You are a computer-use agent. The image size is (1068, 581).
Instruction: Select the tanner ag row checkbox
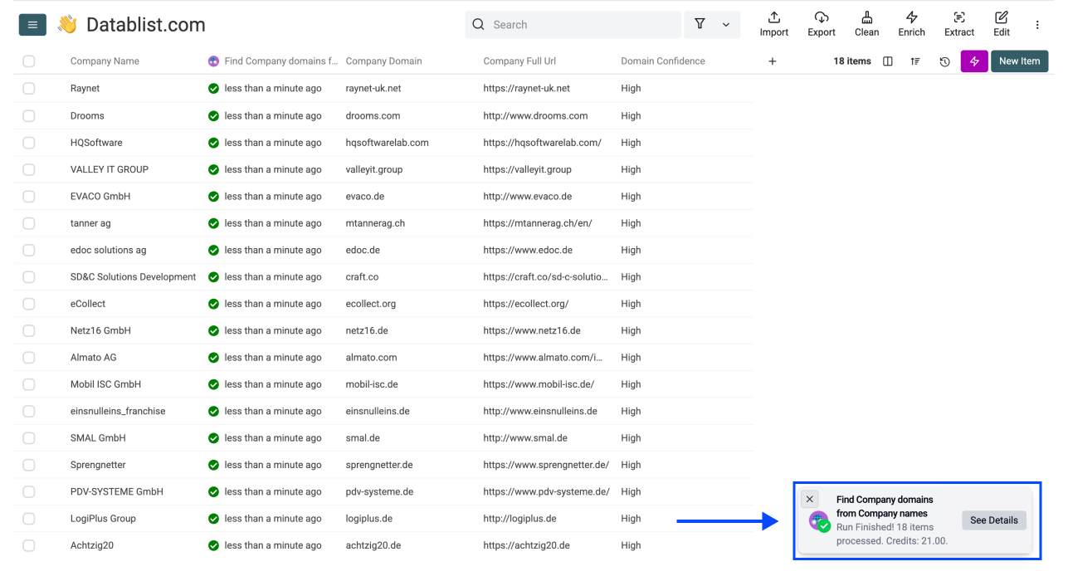tap(29, 223)
